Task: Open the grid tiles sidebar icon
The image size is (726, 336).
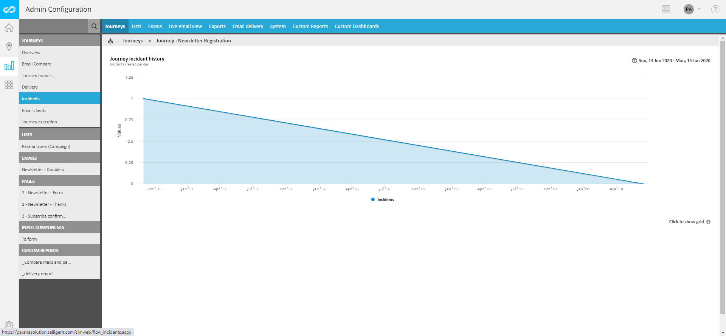Action: click(x=9, y=85)
